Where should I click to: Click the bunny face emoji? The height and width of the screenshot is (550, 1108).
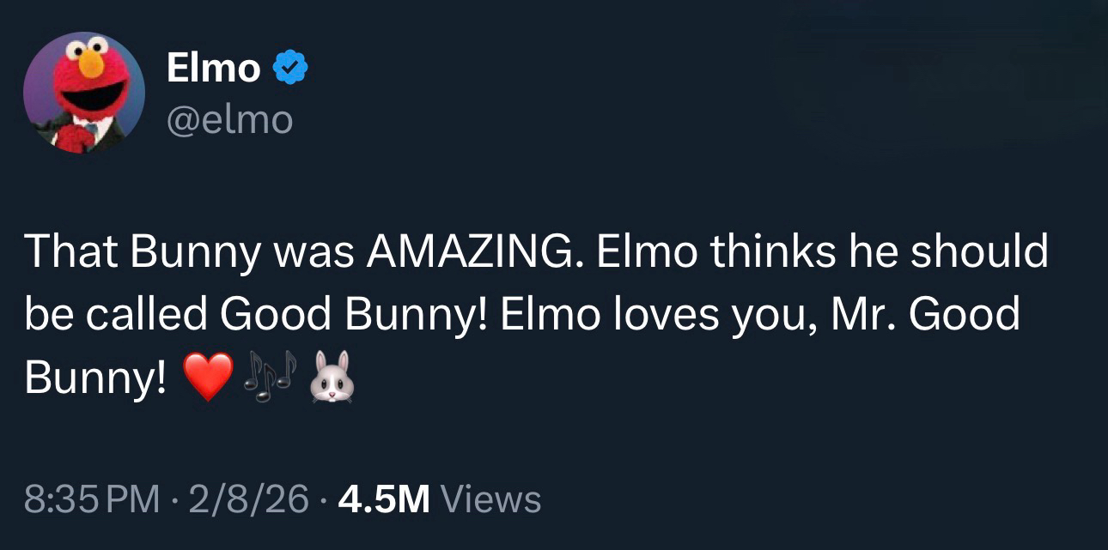(327, 378)
